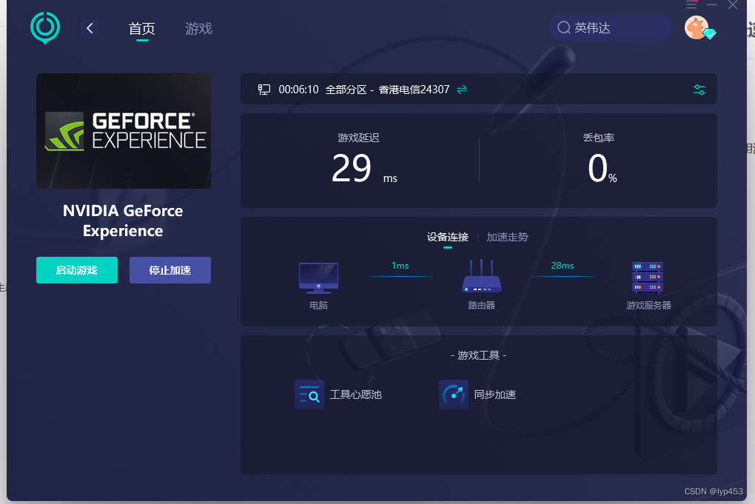Click the 00:06:10 acceleration timer
This screenshot has width=755, height=504.
coord(298,90)
